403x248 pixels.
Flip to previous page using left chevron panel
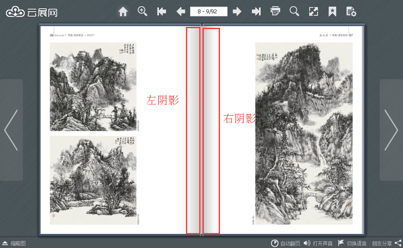[x=11, y=130]
